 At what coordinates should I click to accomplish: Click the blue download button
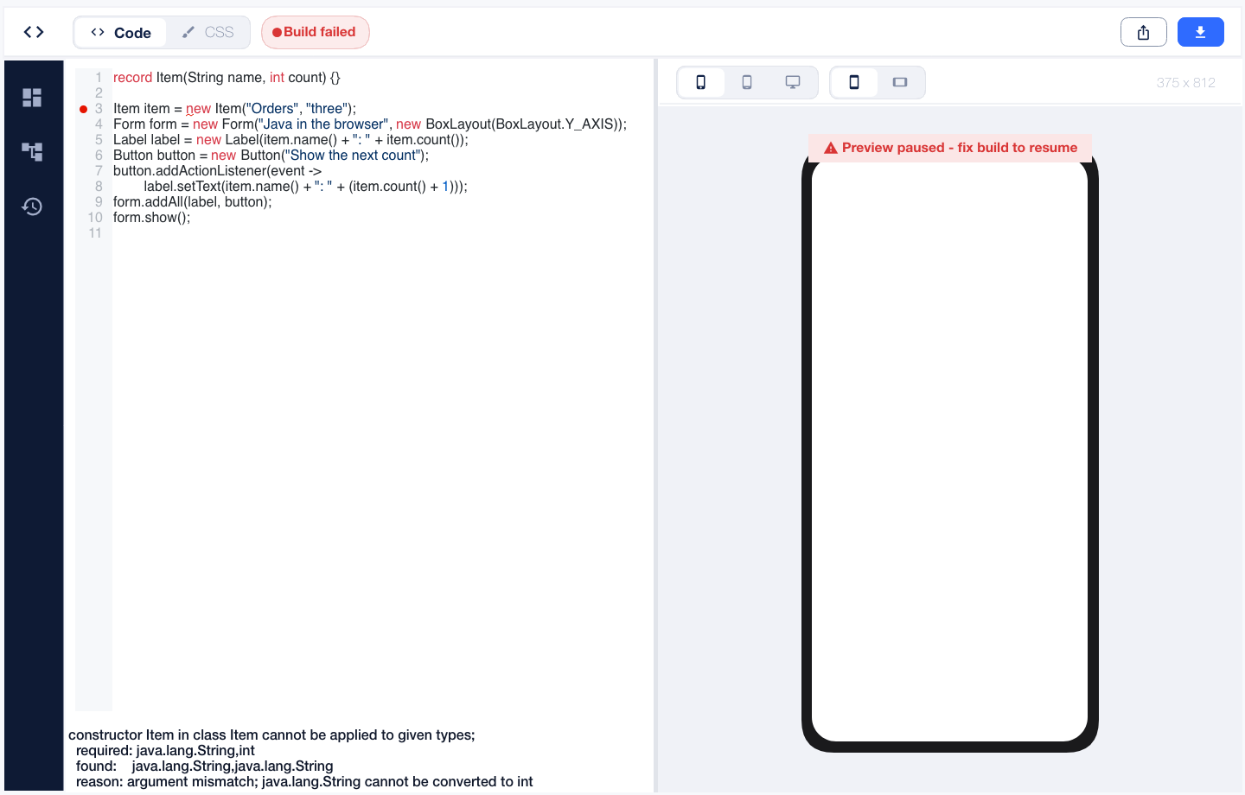(x=1200, y=32)
